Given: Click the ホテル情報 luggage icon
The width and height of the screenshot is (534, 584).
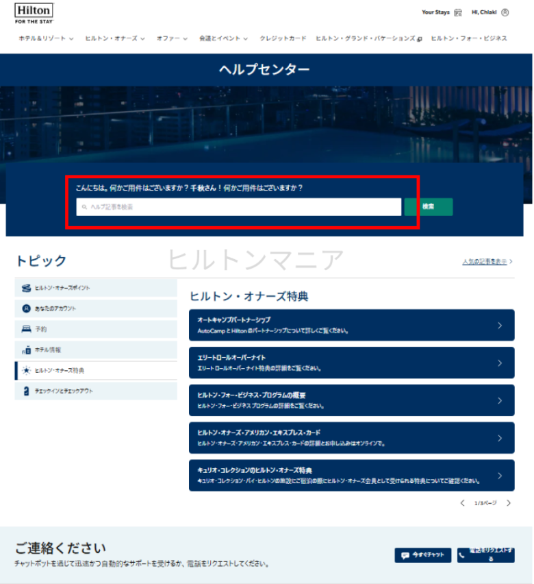Looking at the screenshot, I should [x=26, y=350].
